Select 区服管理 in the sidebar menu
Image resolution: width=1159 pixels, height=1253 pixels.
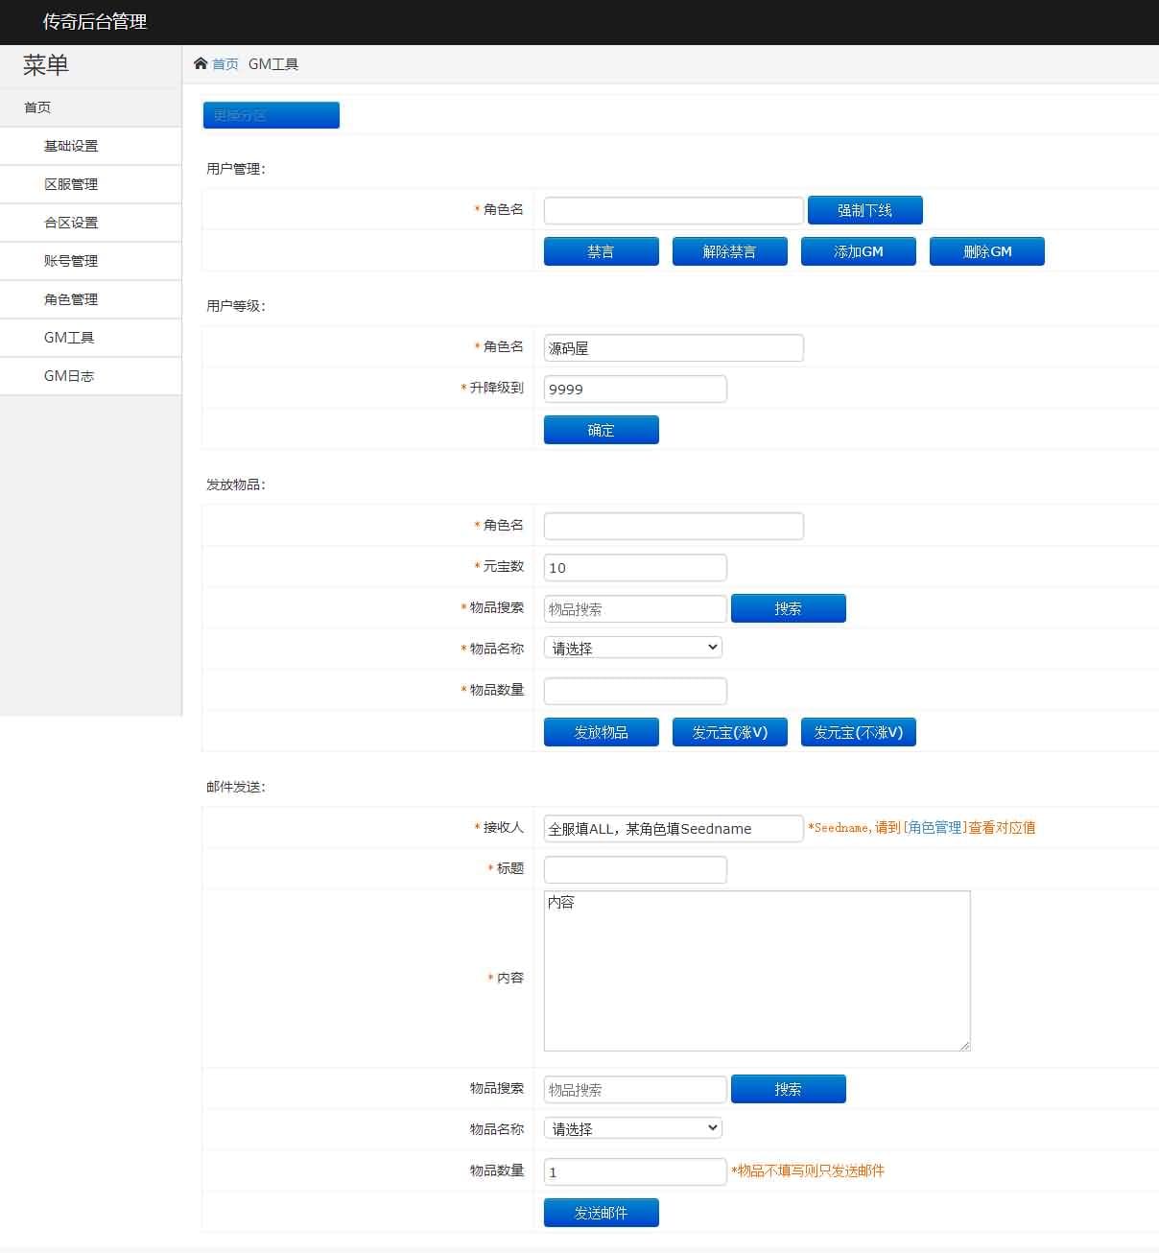coord(71,183)
